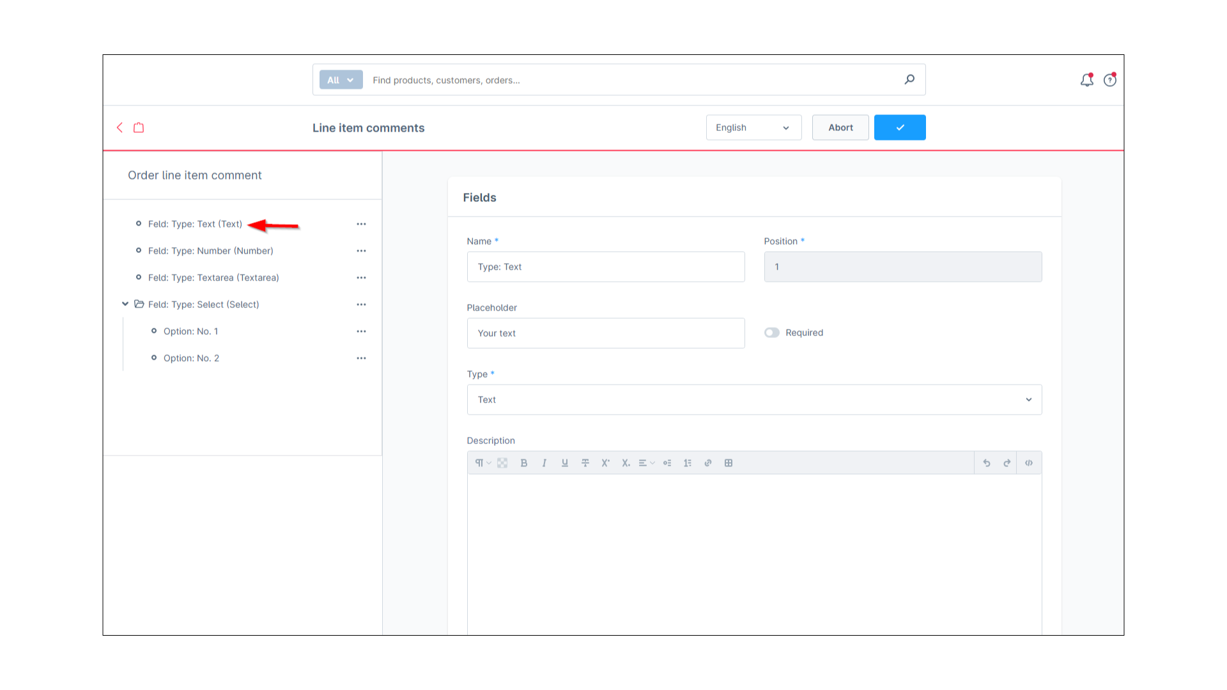Open the Type dropdown menu

pyautogui.click(x=754, y=399)
